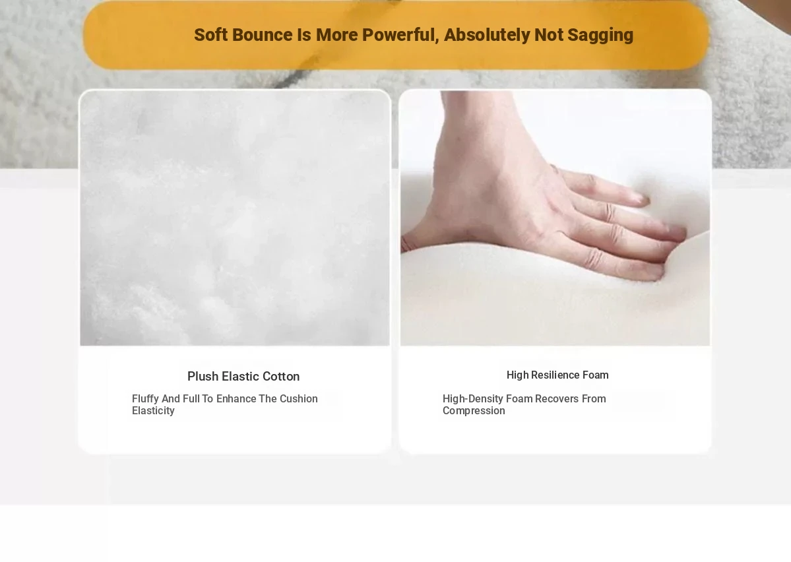The height and width of the screenshot is (562, 791).
Task: Select the Plush Elastic Cotton title
Action: [x=243, y=377]
